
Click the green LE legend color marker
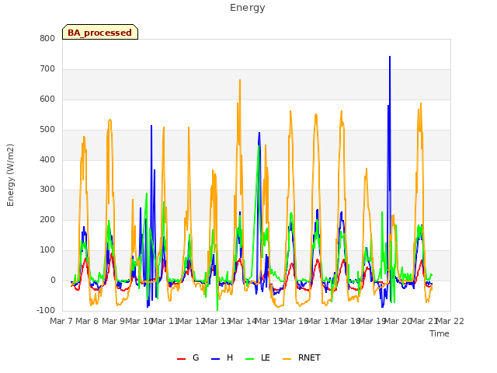click(250, 359)
